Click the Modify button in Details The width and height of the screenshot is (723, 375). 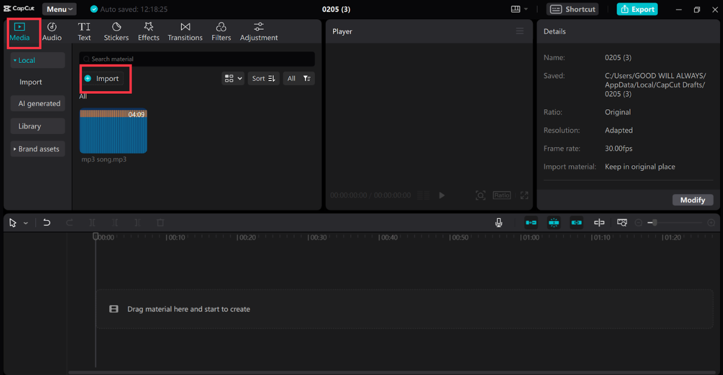coord(692,200)
